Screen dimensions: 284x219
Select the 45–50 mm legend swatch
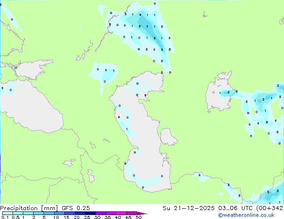[132, 213]
